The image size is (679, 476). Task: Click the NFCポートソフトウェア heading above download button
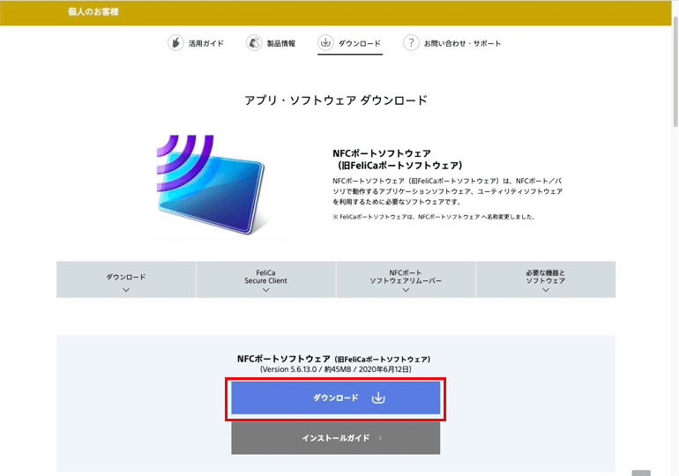pyautogui.click(x=334, y=359)
